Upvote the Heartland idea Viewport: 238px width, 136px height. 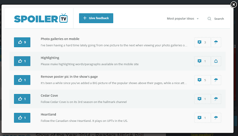[22, 118]
